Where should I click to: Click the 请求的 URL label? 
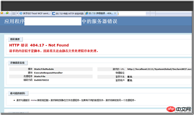[118, 69]
